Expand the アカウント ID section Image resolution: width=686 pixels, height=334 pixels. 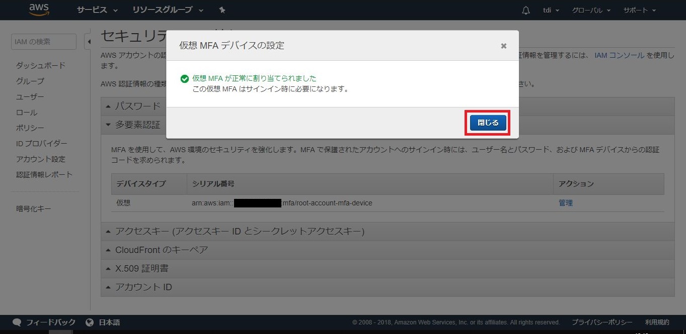pos(143,287)
